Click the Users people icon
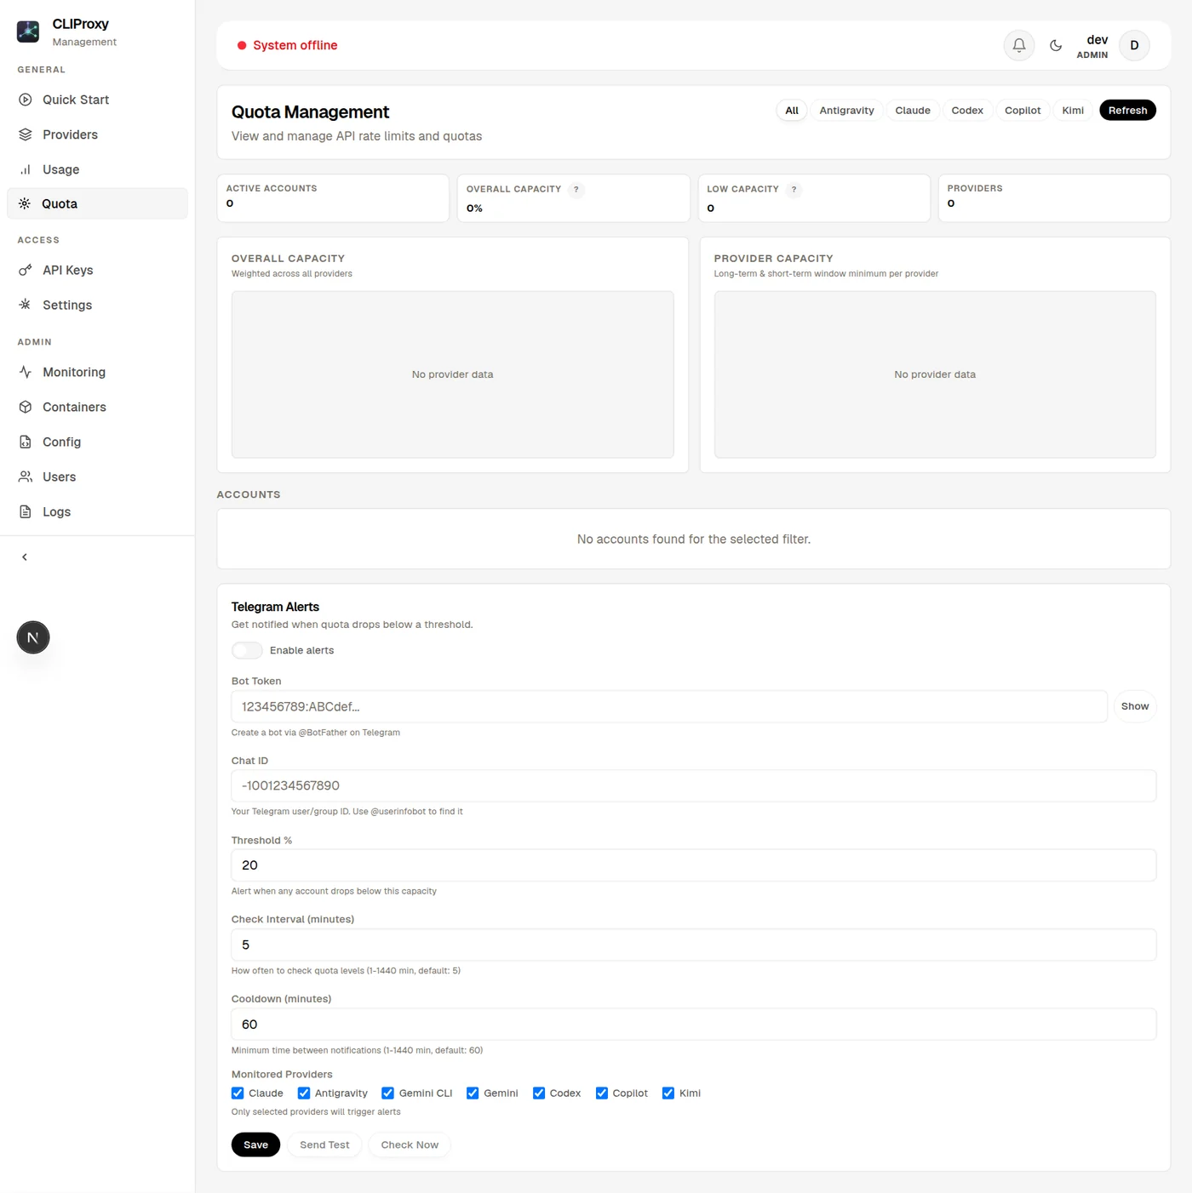The width and height of the screenshot is (1192, 1193). click(x=26, y=477)
